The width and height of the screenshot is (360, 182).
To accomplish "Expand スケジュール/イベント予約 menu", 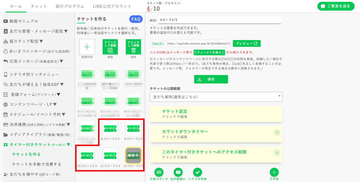I will pos(34,114).
